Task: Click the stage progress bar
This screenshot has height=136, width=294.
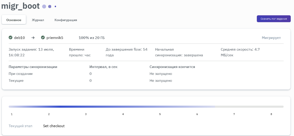Action: pyautogui.click(x=146, y=106)
